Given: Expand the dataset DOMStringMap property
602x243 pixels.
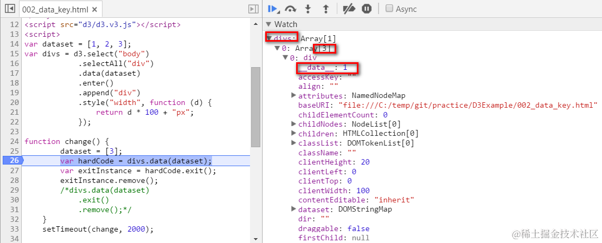Looking at the screenshot, I should pyautogui.click(x=294, y=209).
